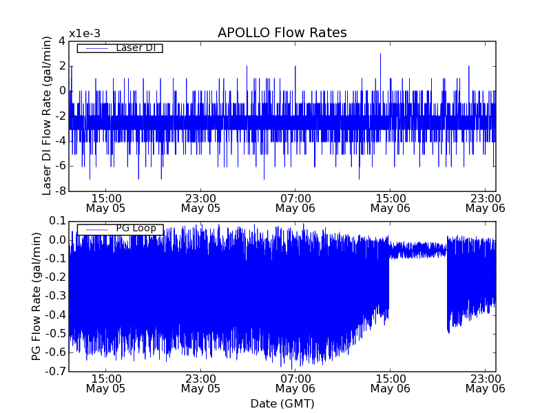Click the blue line sample in PG Loop legend
The width and height of the screenshot is (551, 413).
(96, 229)
